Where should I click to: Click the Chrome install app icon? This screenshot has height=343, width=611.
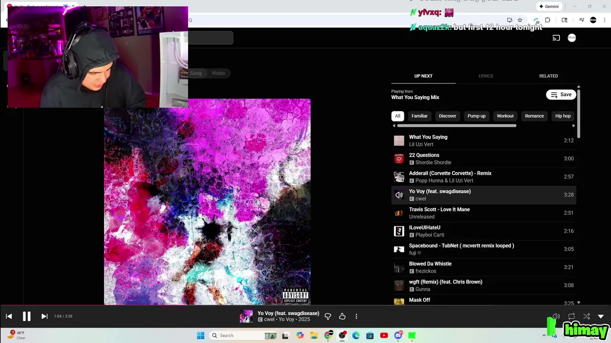click(x=510, y=20)
